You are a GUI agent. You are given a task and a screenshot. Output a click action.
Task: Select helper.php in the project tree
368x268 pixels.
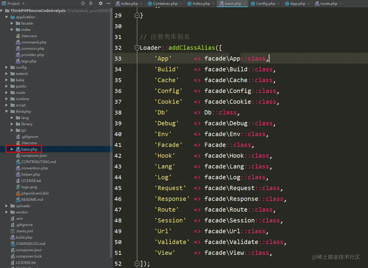[x=31, y=174]
